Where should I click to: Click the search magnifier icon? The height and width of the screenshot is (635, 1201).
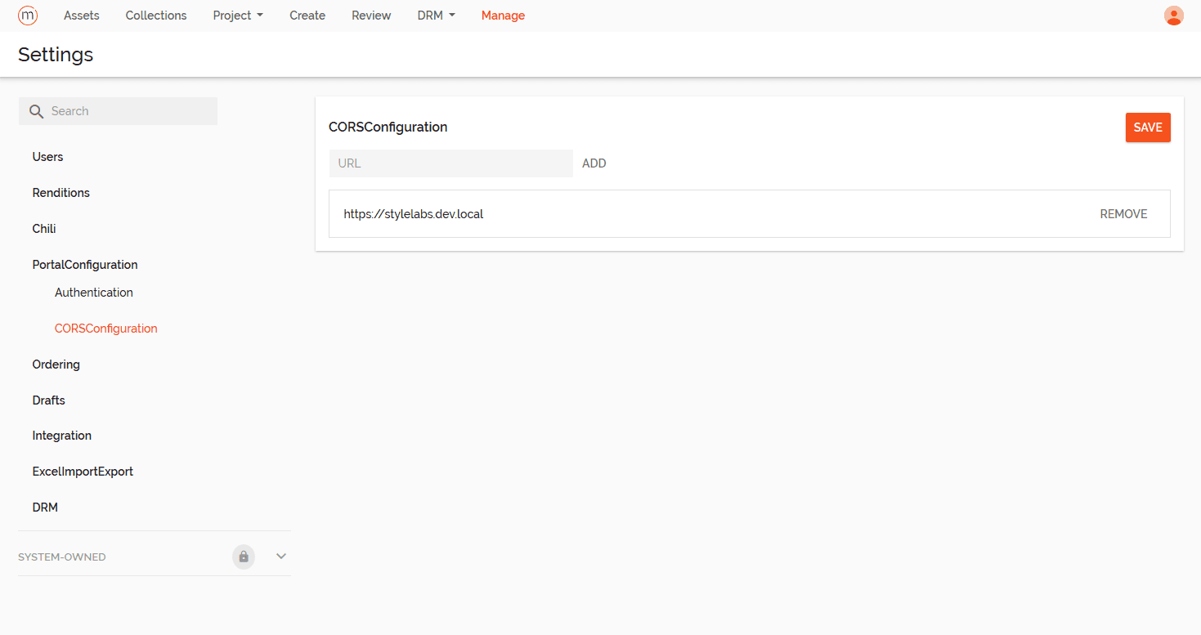coord(36,111)
